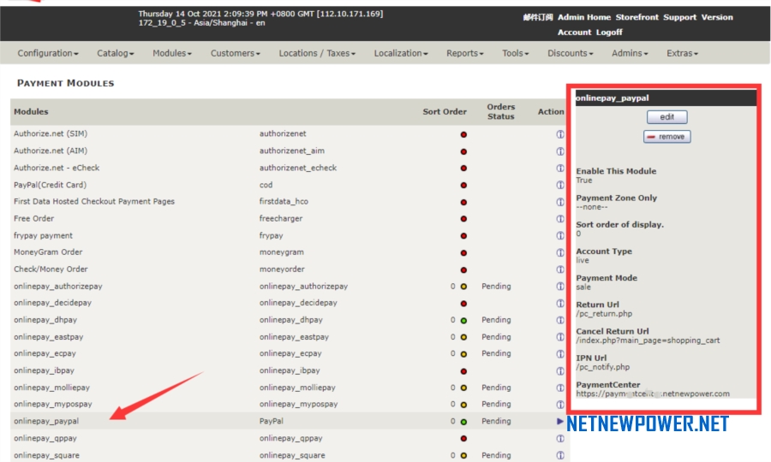Open the Modules dropdown menu
The image size is (771, 462).
(x=171, y=53)
